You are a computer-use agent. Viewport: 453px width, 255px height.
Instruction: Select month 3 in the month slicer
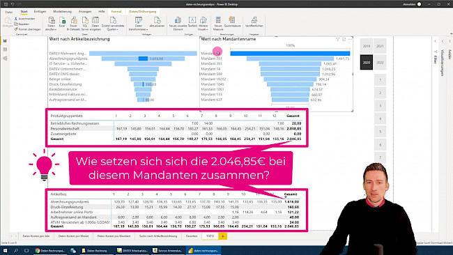(381, 106)
